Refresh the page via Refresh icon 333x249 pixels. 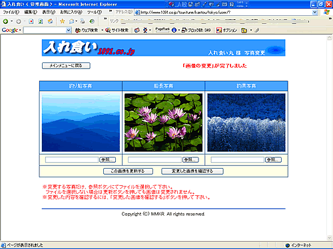[x=41, y=21]
